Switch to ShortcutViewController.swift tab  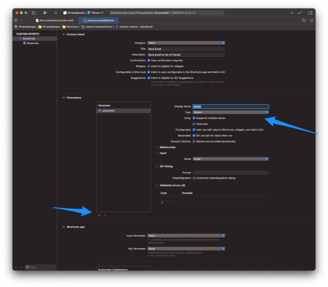tap(55, 20)
